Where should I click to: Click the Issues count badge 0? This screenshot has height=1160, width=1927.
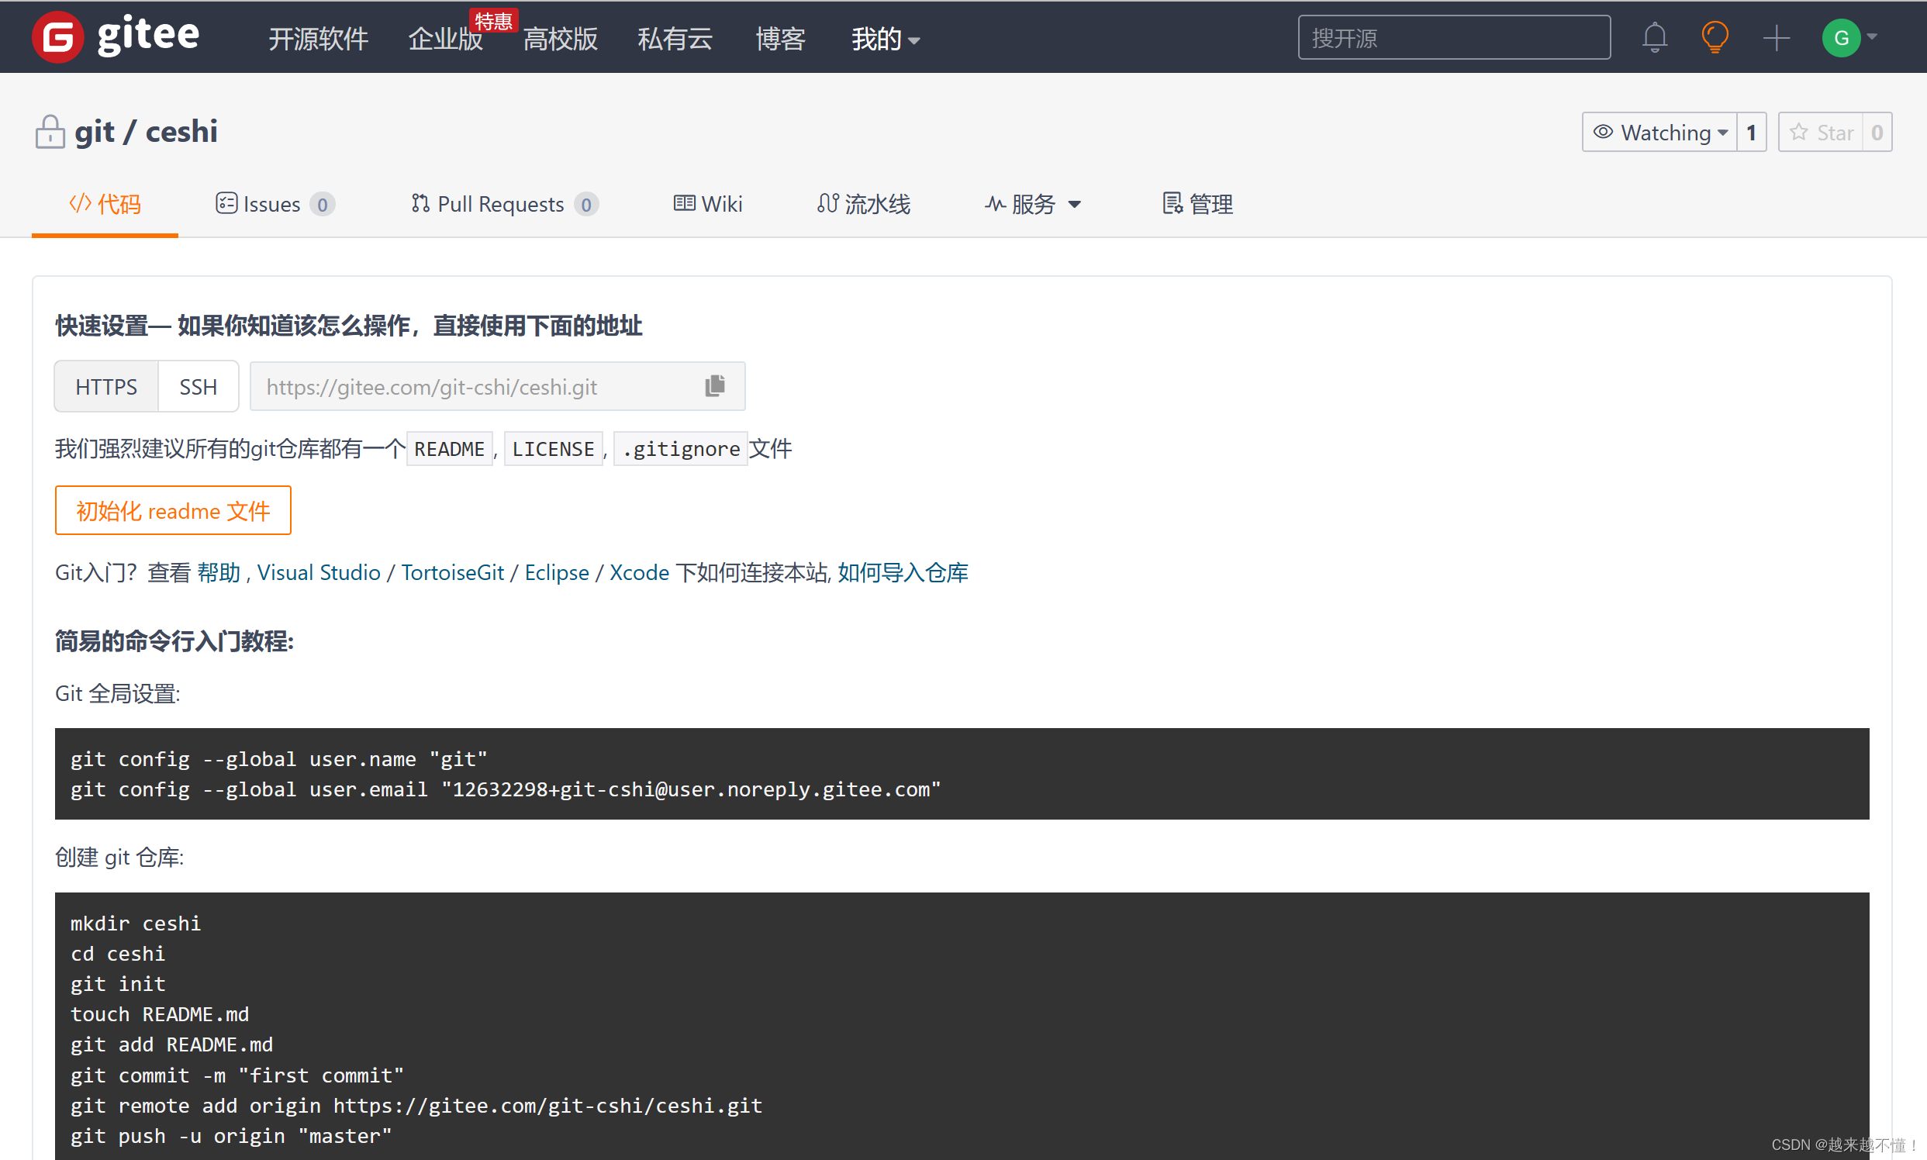coord(322,205)
